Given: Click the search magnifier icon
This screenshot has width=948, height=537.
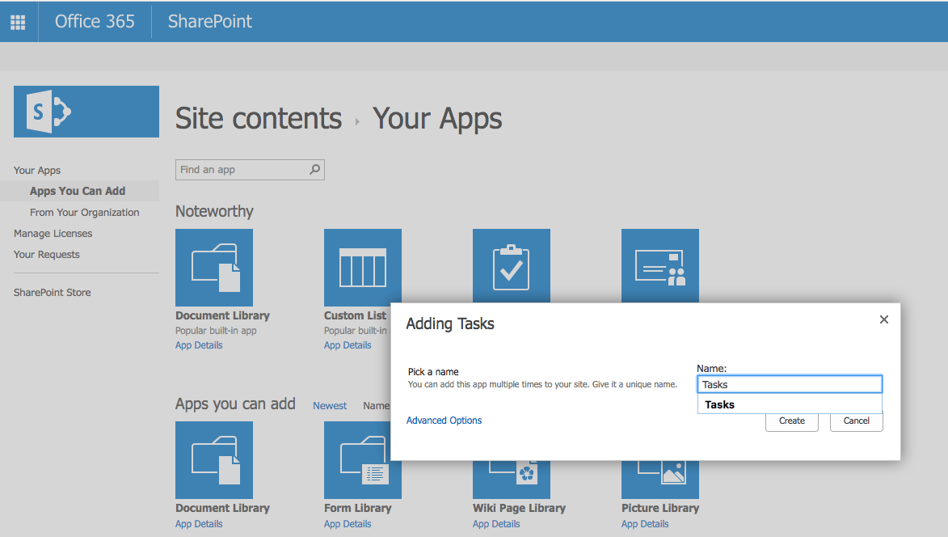Looking at the screenshot, I should (314, 169).
